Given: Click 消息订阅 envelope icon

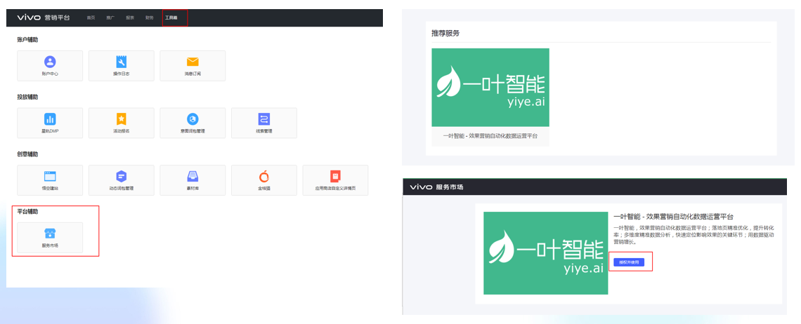Looking at the screenshot, I should [193, 62].
